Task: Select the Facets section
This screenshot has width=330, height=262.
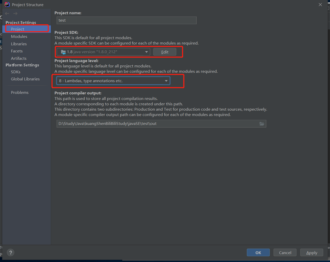Action: click(x=17, y=51)
